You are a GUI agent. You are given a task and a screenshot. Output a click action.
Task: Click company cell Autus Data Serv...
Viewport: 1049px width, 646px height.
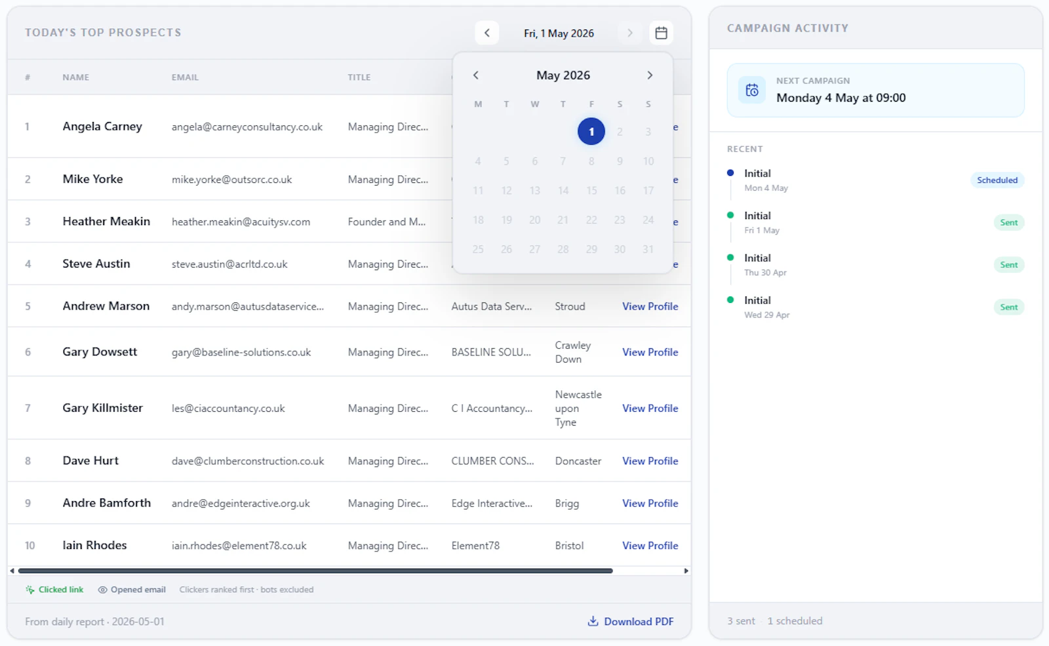pos(492,306)
